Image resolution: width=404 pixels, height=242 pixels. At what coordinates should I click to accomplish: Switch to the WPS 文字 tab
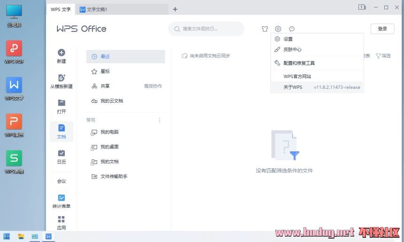coord(61,9)
